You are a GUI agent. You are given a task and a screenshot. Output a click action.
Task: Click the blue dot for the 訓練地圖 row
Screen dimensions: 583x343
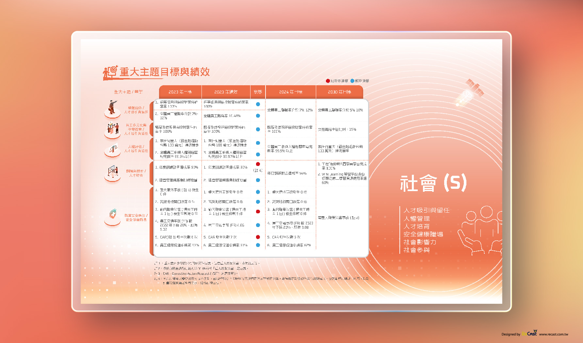pyautogui.click(x=258, y=180)
